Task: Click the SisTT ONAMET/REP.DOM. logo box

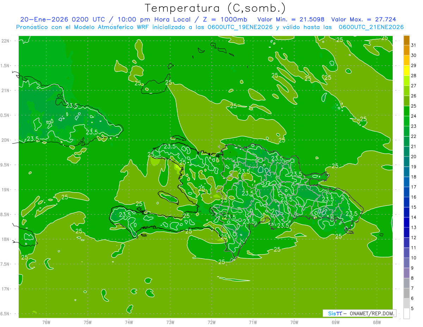Action: click(359, 313)
